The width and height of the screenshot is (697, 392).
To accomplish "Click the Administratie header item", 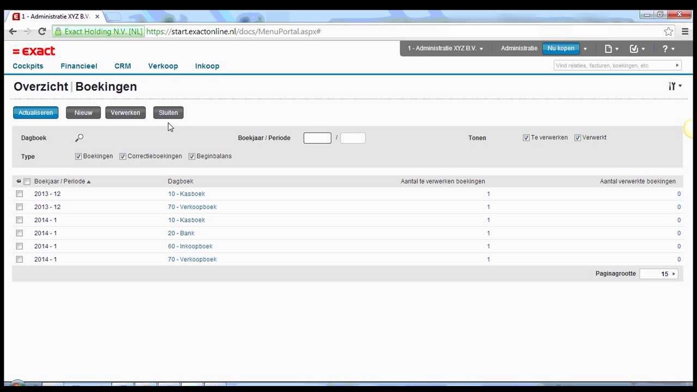I will pos(519,48).
